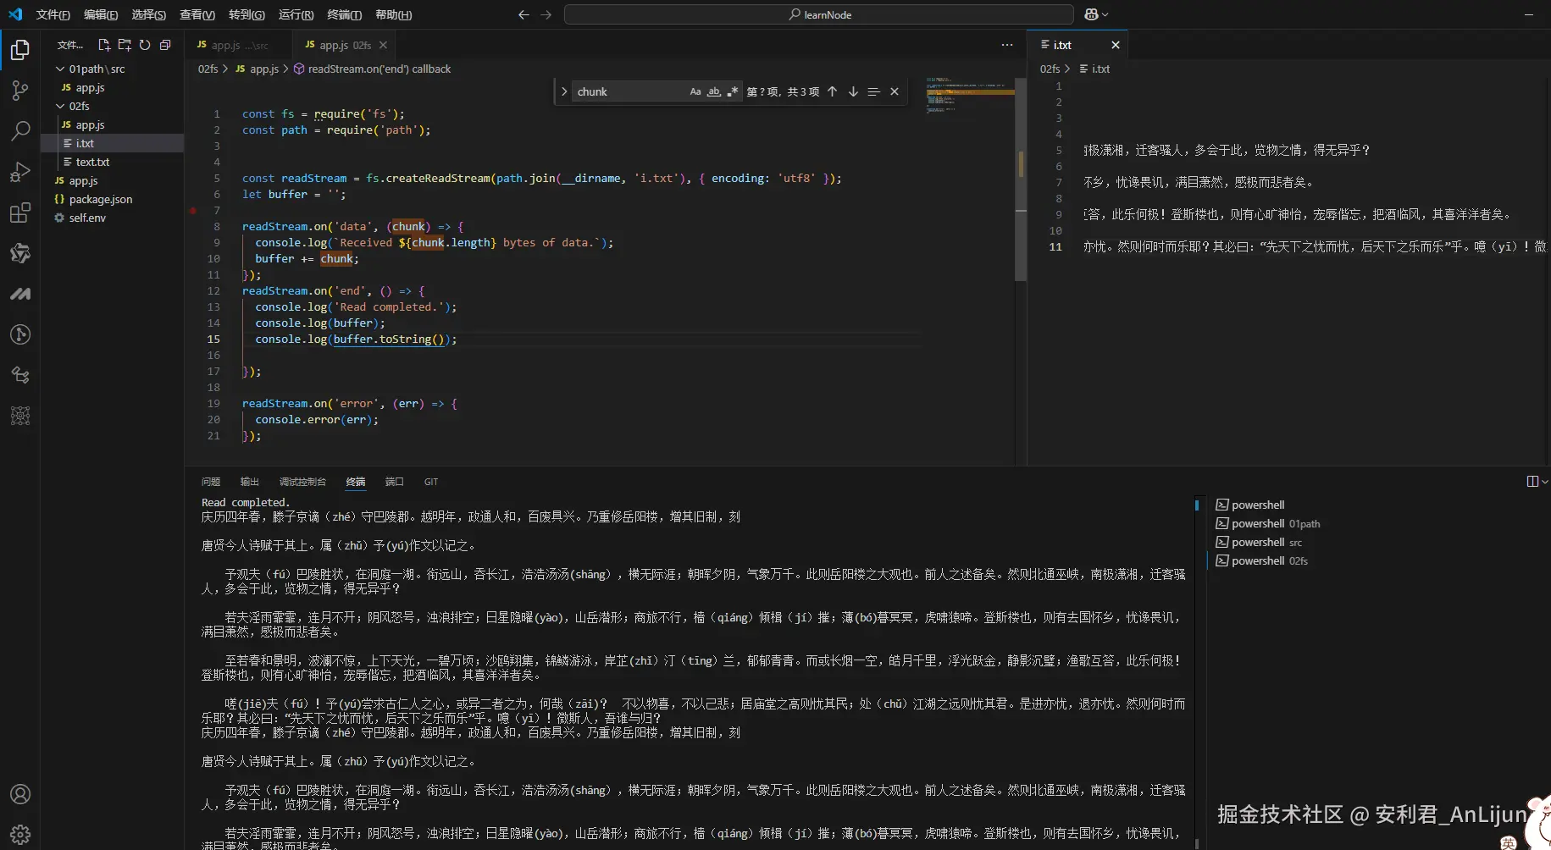
Task: Open the 编辑(E) menu
Action: click(101, 14)
